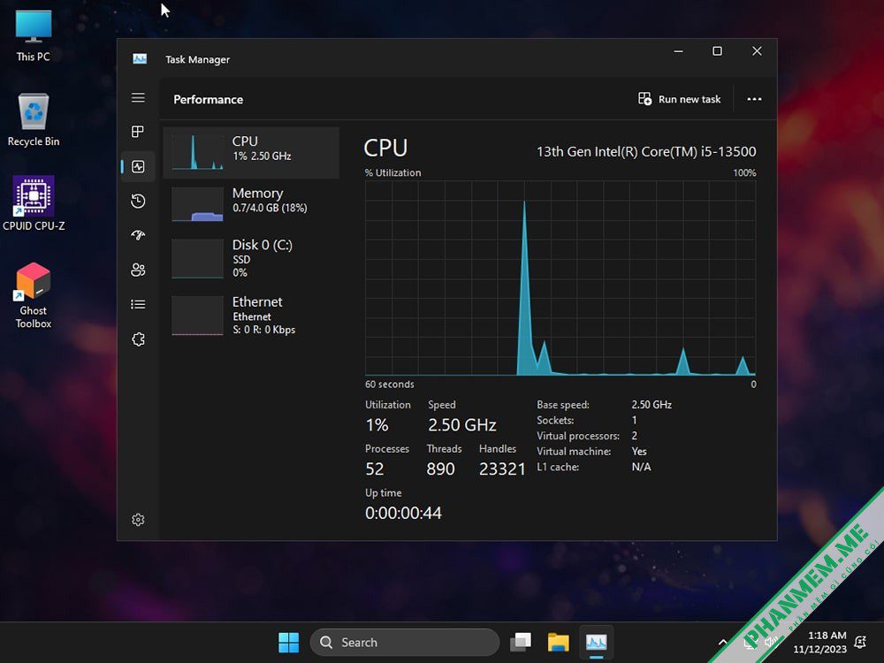884x663 pixels.
Task: Open the hamburger navigation menu
Action: 138,97
